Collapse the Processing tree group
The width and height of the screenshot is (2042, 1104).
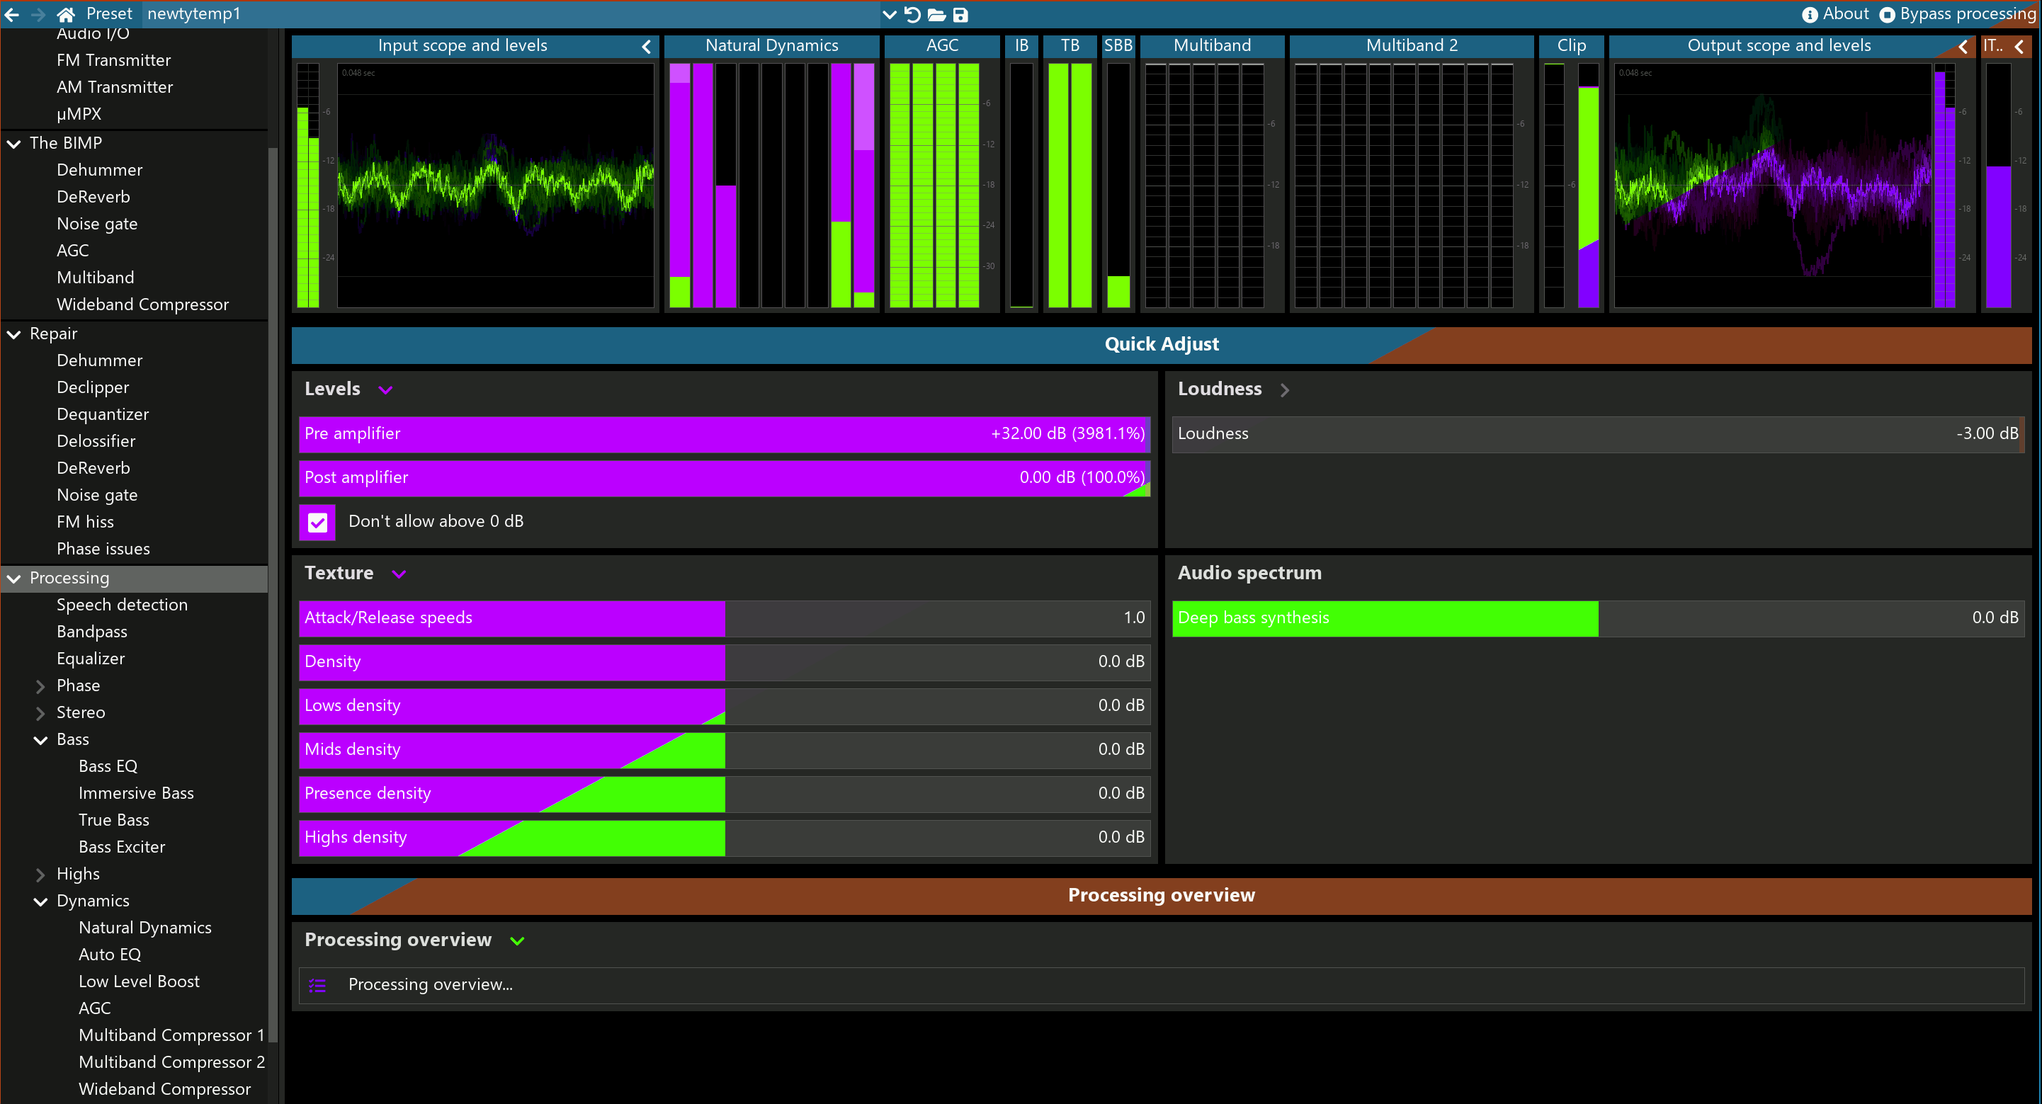point(14,579)
